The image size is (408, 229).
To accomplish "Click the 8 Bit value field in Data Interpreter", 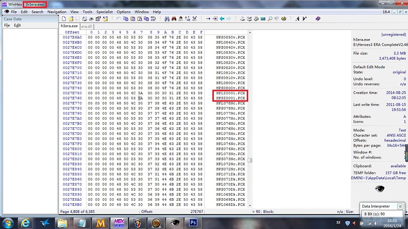I will 383,214.
